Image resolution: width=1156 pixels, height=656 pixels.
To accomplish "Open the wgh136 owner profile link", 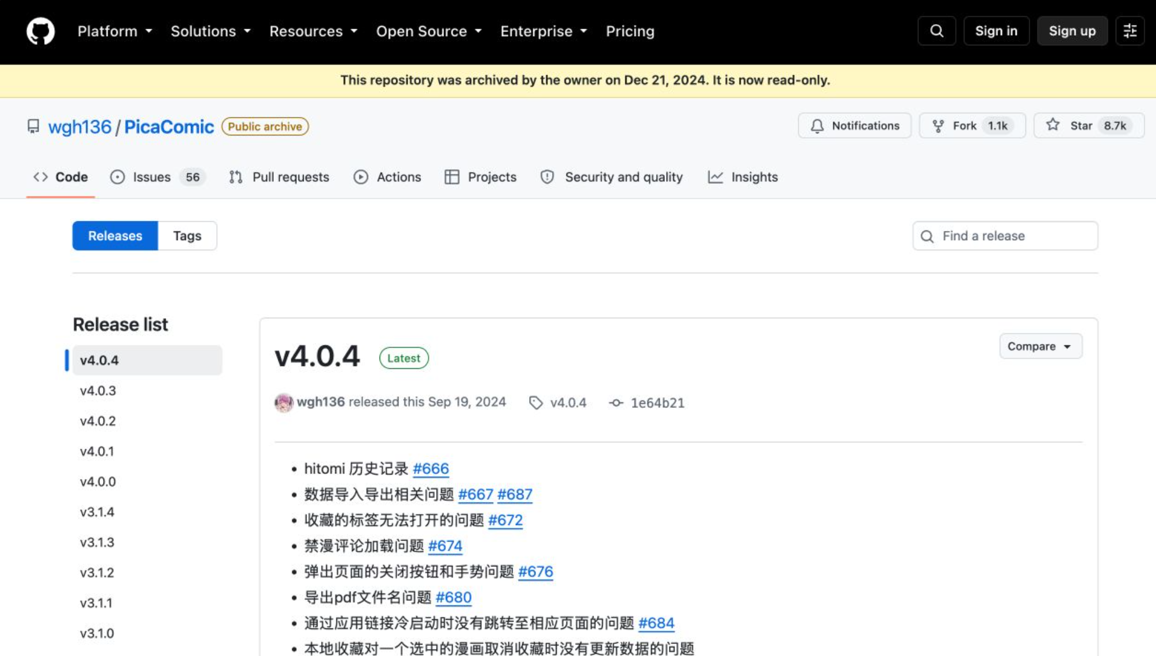I will (79, 126).
